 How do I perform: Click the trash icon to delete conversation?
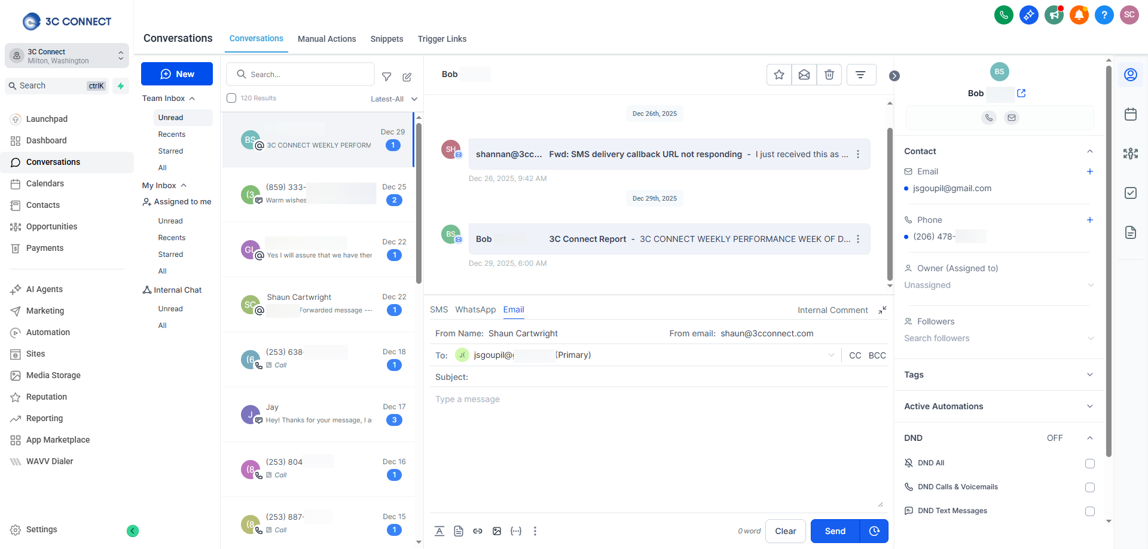pyautogui.click(x=829, y=75)
